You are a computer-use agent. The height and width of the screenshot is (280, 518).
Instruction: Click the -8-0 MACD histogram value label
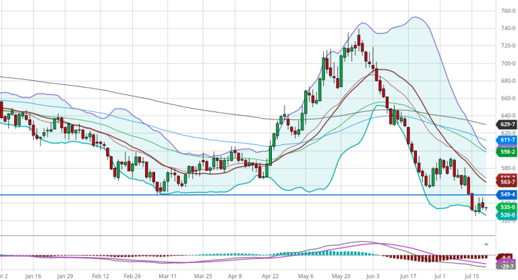[506, 257]
